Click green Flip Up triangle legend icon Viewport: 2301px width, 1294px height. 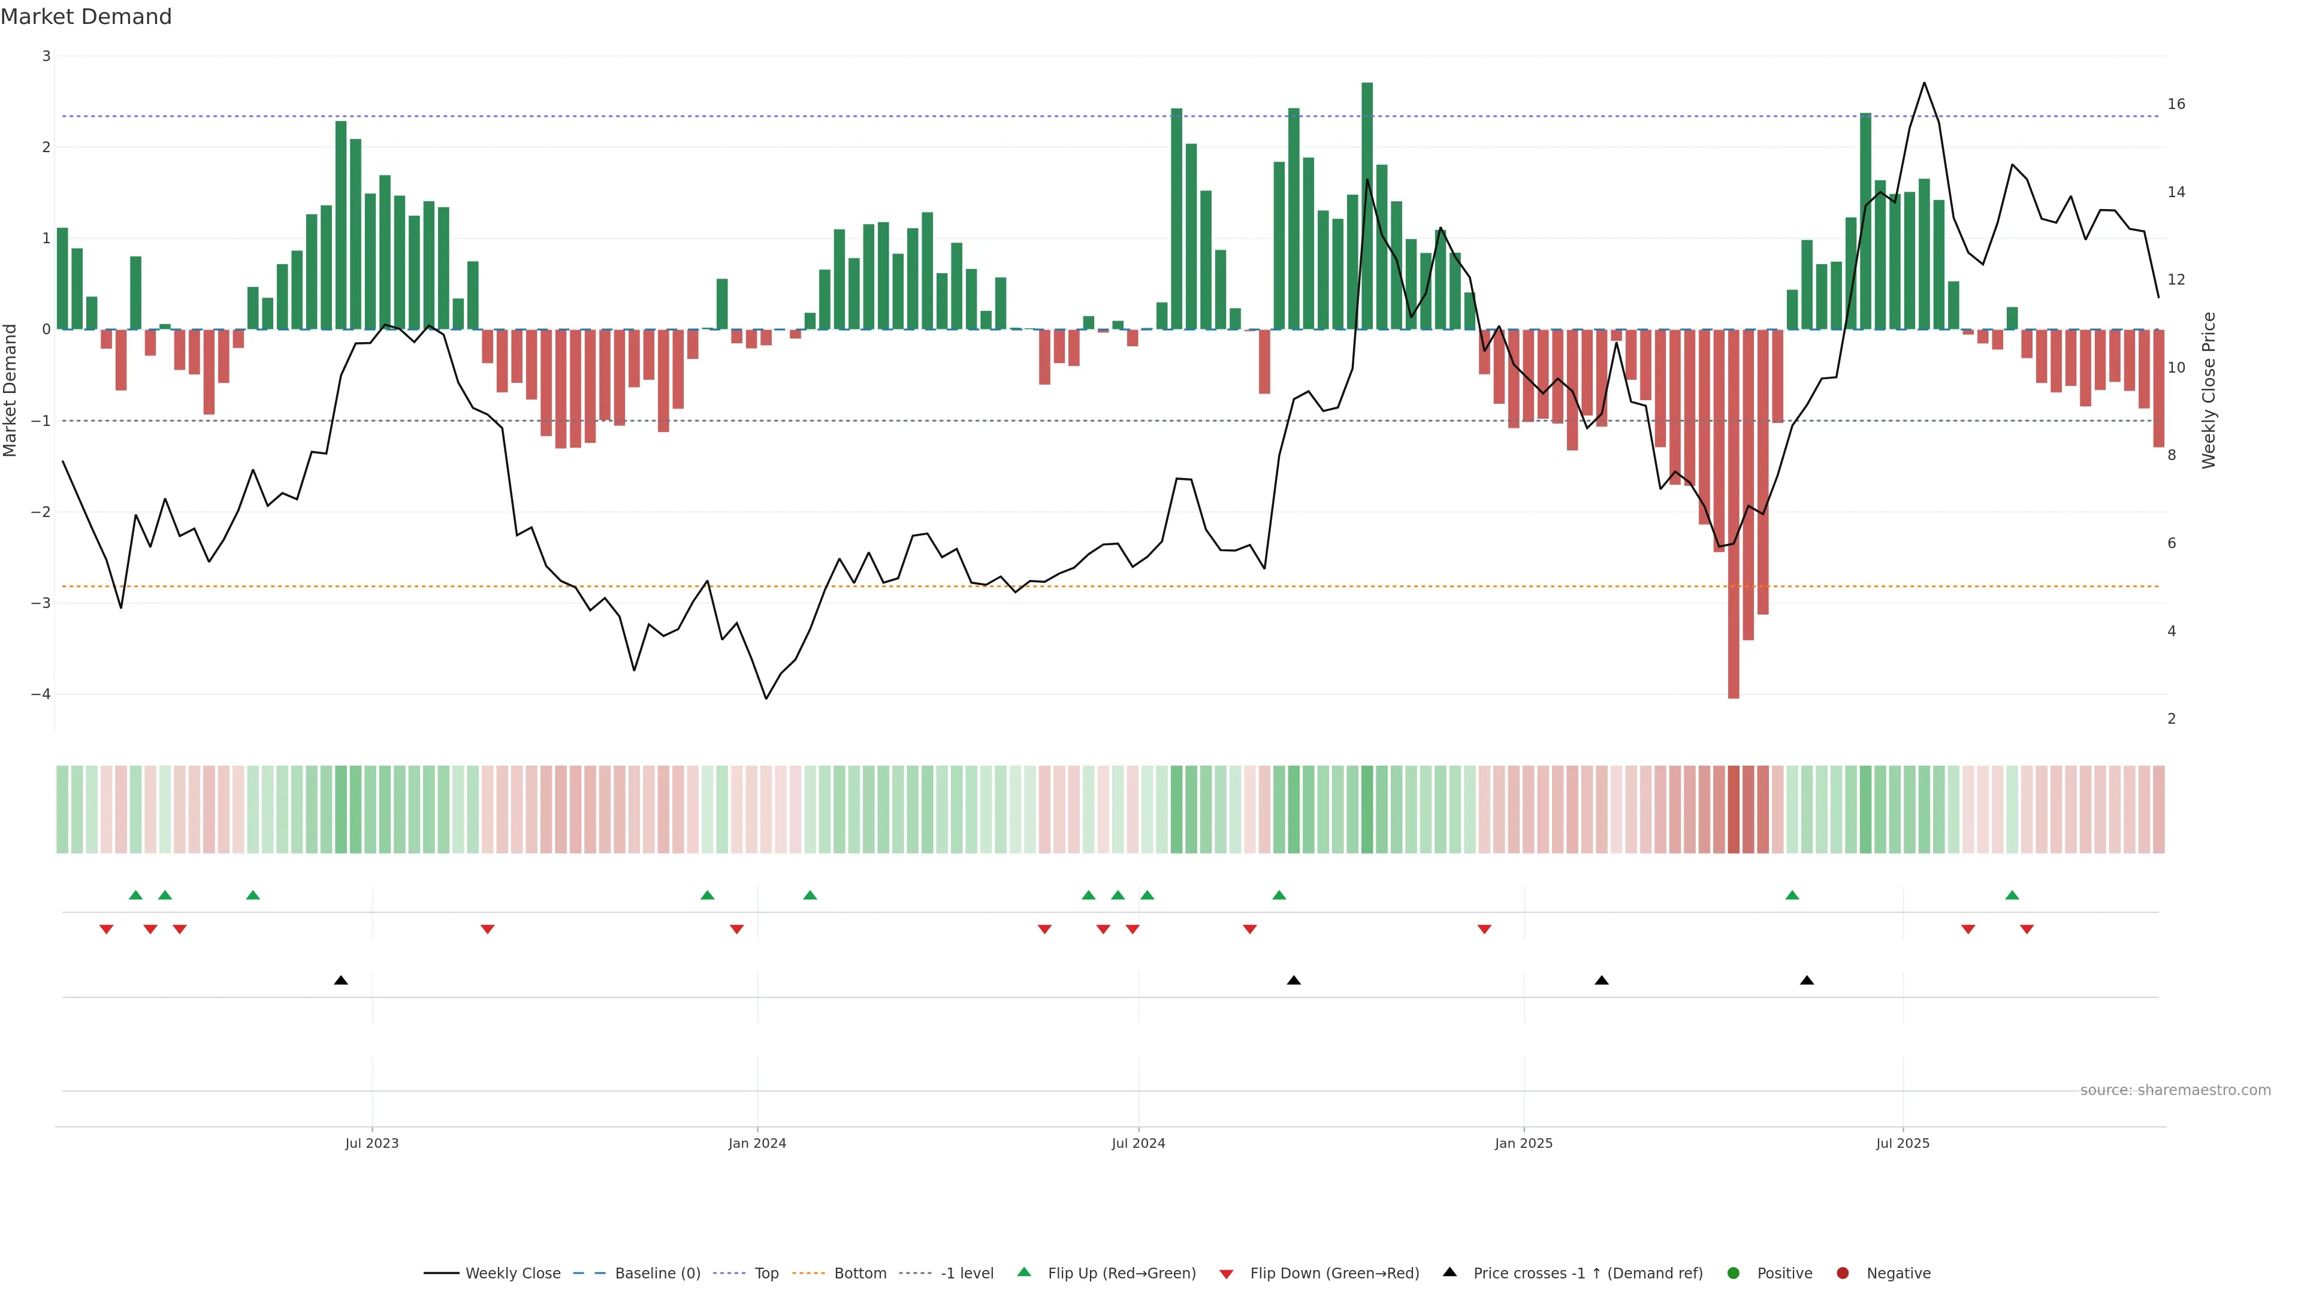(1025, 1272)
